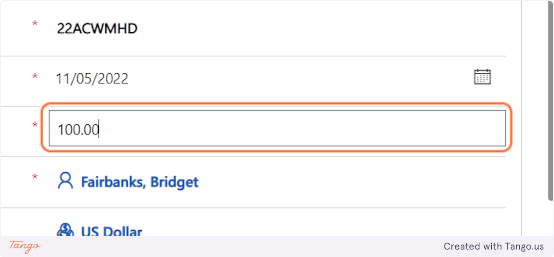Focus the 100.00 amount input field

pos(277,129)
